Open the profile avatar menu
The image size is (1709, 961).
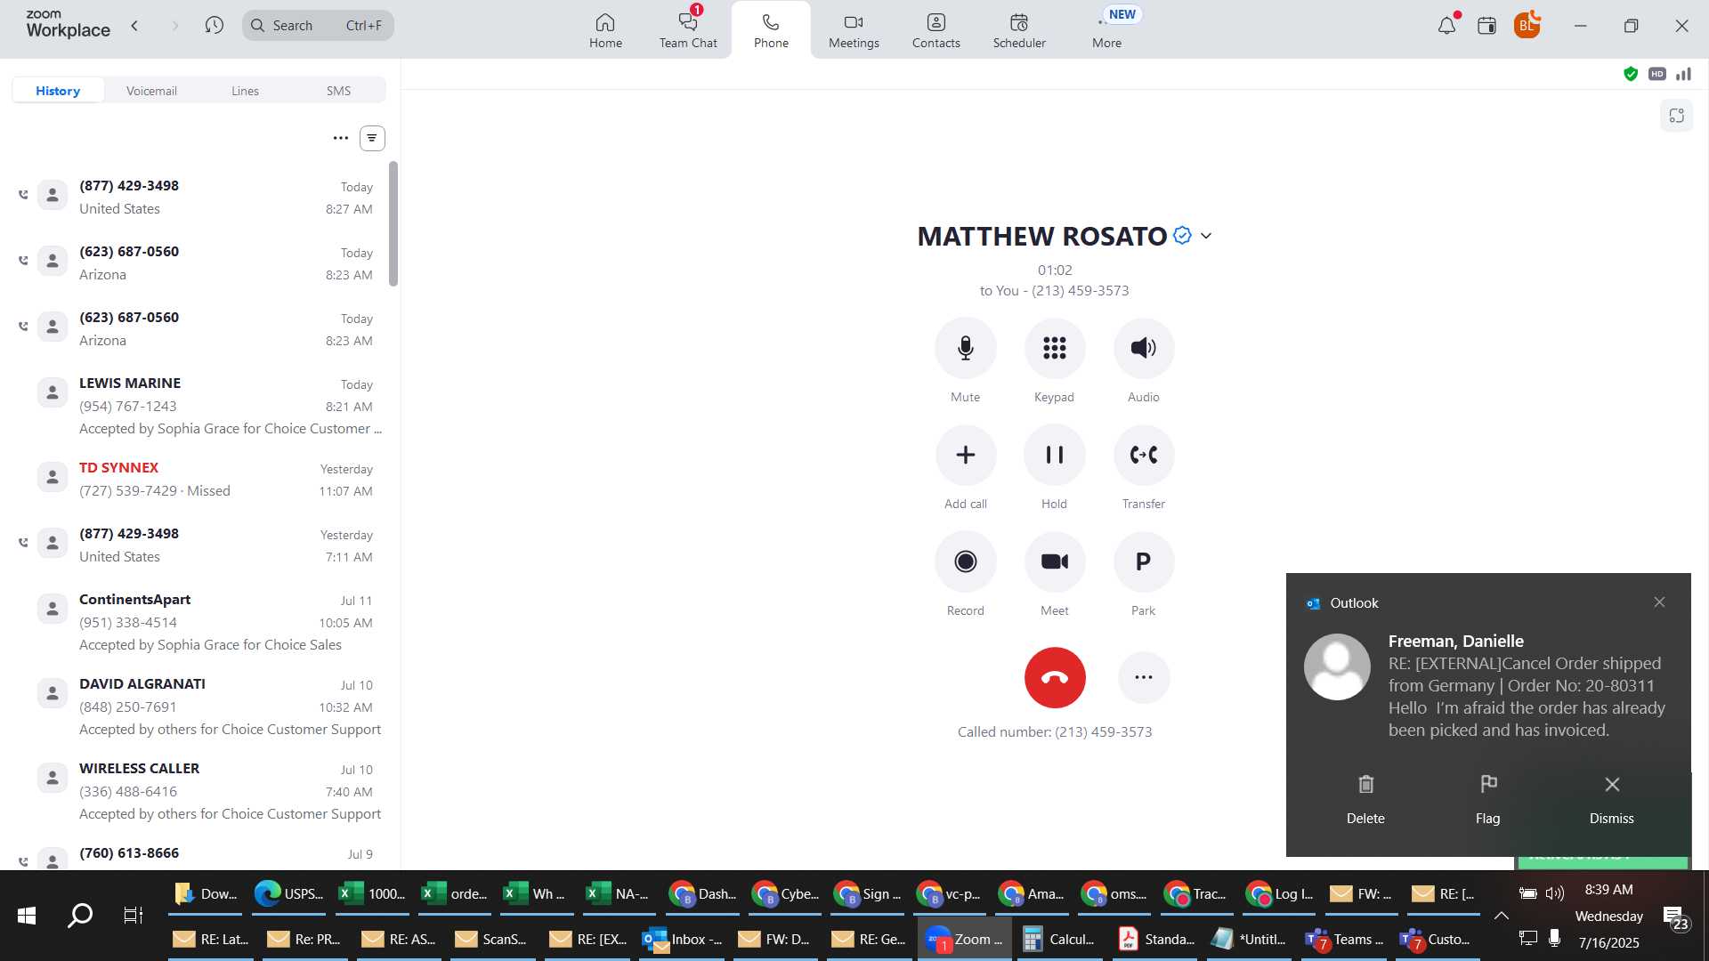point(1527,25)
